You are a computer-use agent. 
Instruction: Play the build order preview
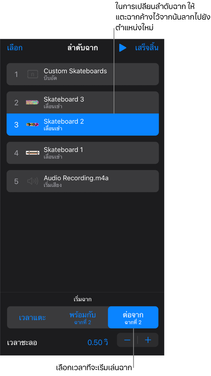[123, 48]
